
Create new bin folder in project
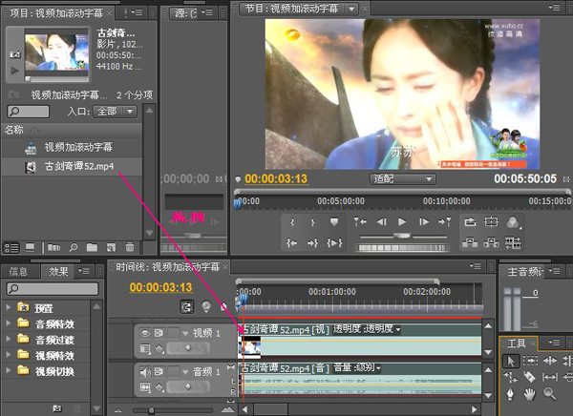point(92,248)
